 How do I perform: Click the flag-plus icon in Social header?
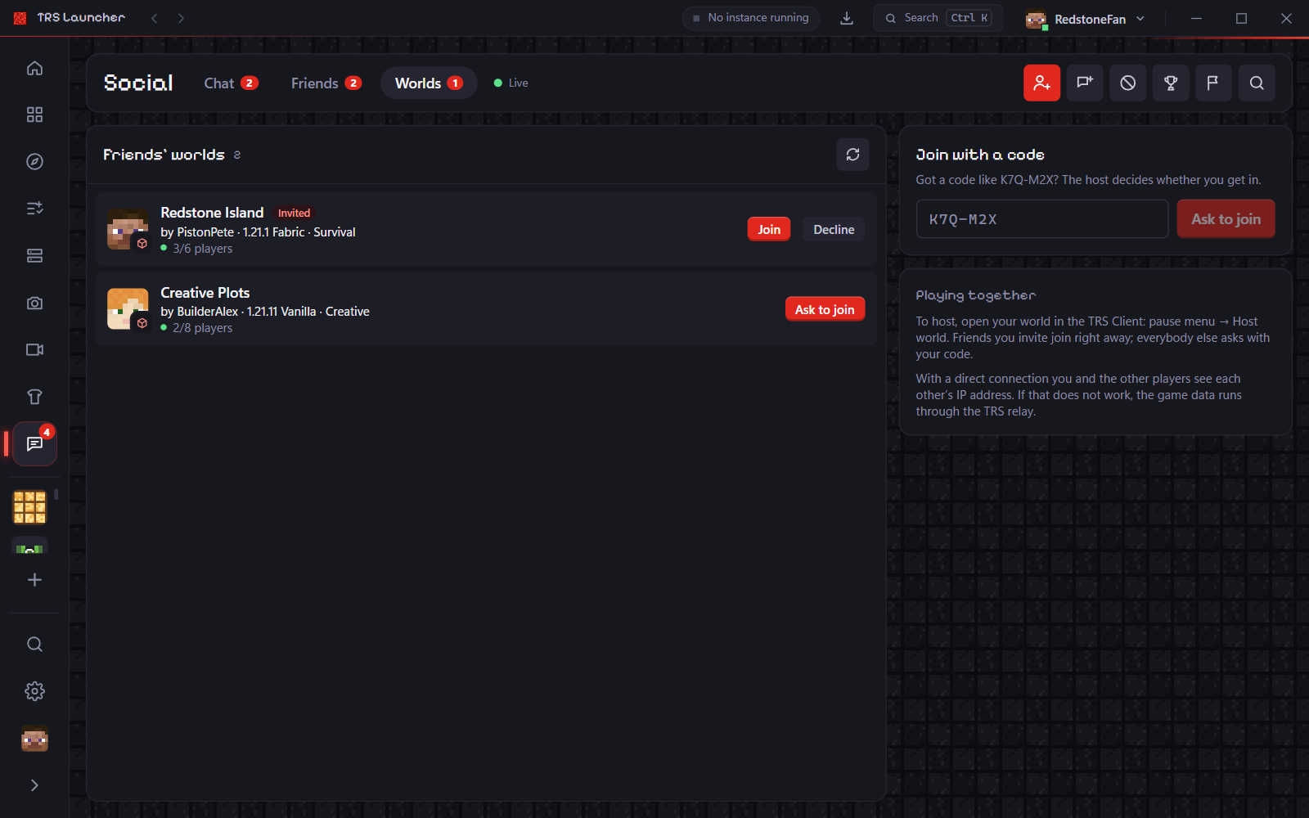[1085, 83]
